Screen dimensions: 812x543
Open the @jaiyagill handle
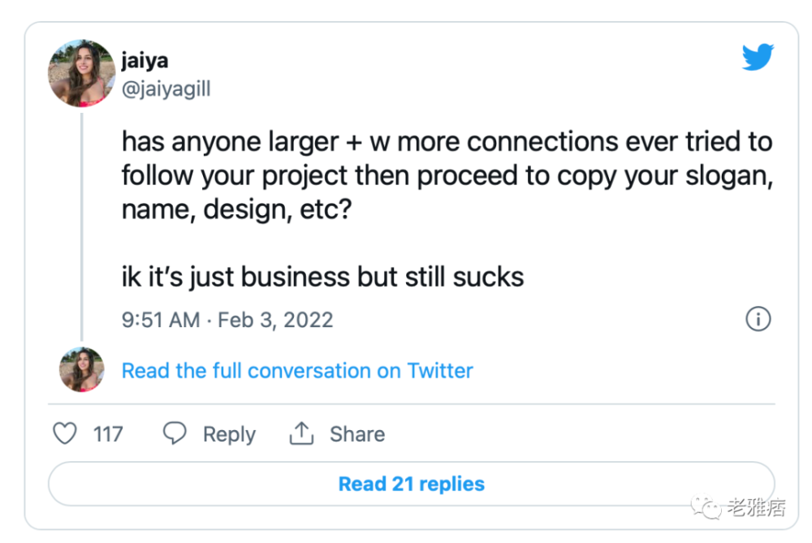[166, 88]
